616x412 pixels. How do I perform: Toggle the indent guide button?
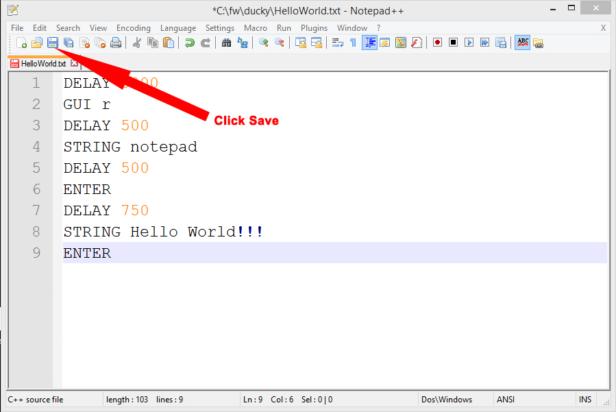point(369,43)
